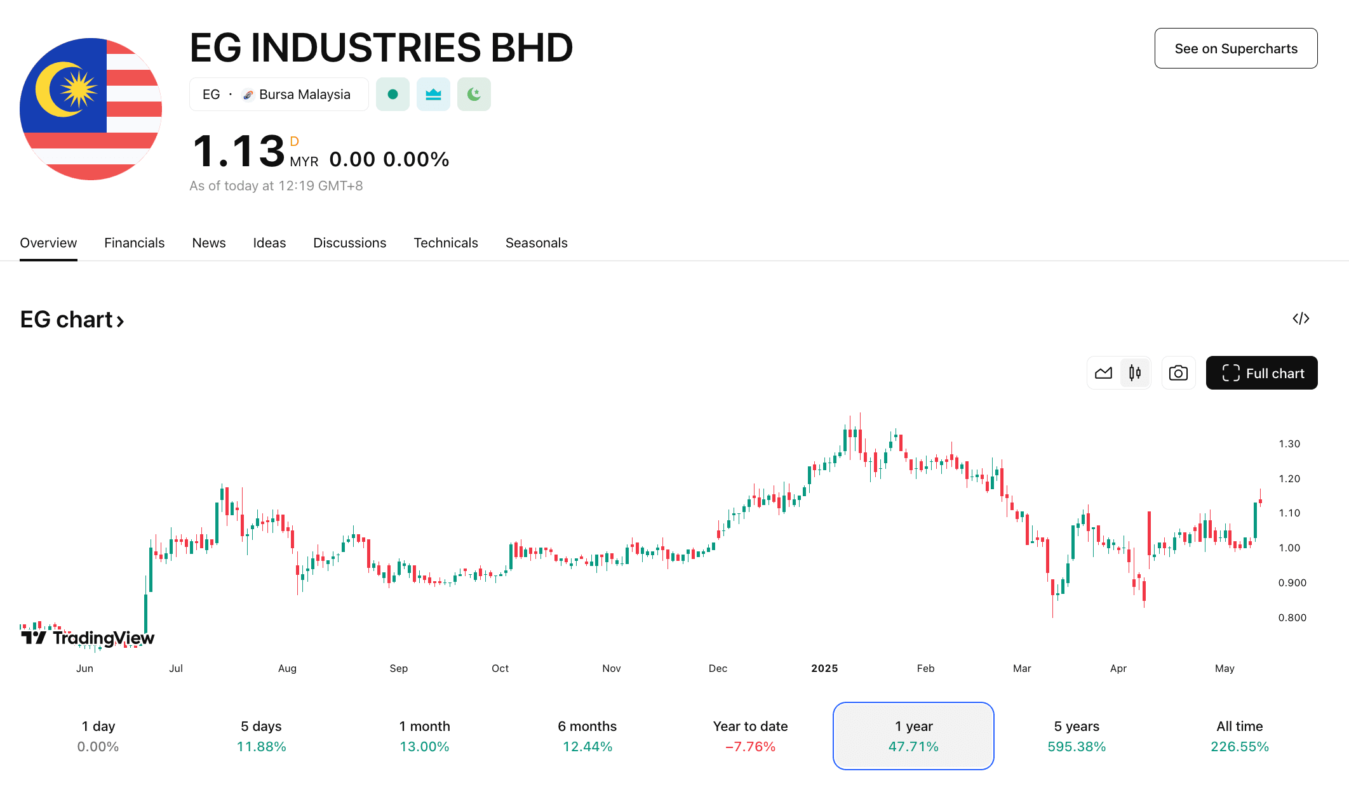Switch chart to area style icon
The height and width of the screenshot is (802, 1349).
pyautogui.click(x=1104, y=373)
